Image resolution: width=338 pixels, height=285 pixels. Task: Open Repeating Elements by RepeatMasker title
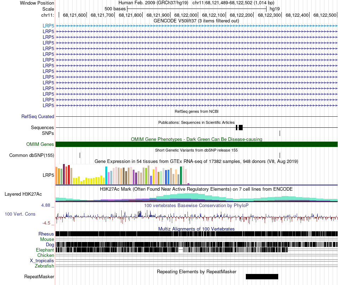tap(196, 271)
